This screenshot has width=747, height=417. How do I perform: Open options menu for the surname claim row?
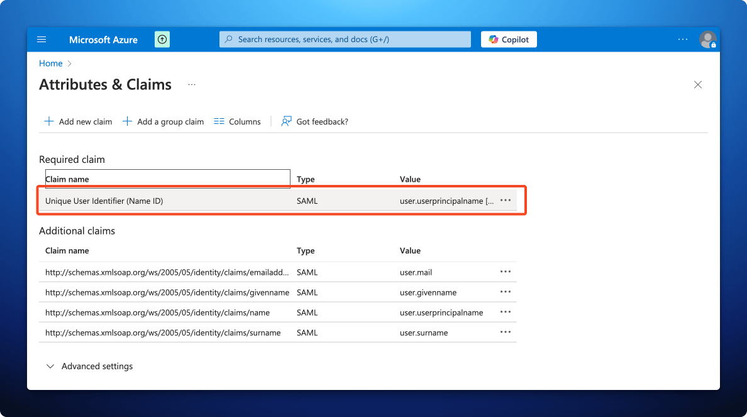click(505, 332)
